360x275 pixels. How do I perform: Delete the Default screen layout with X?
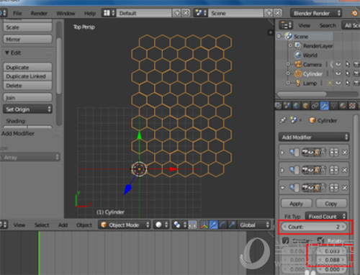[186, 13]
